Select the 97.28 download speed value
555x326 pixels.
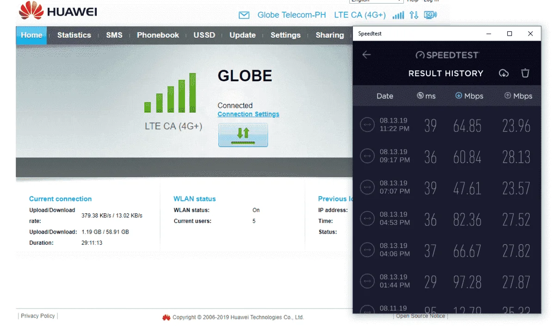pos(467,282)
